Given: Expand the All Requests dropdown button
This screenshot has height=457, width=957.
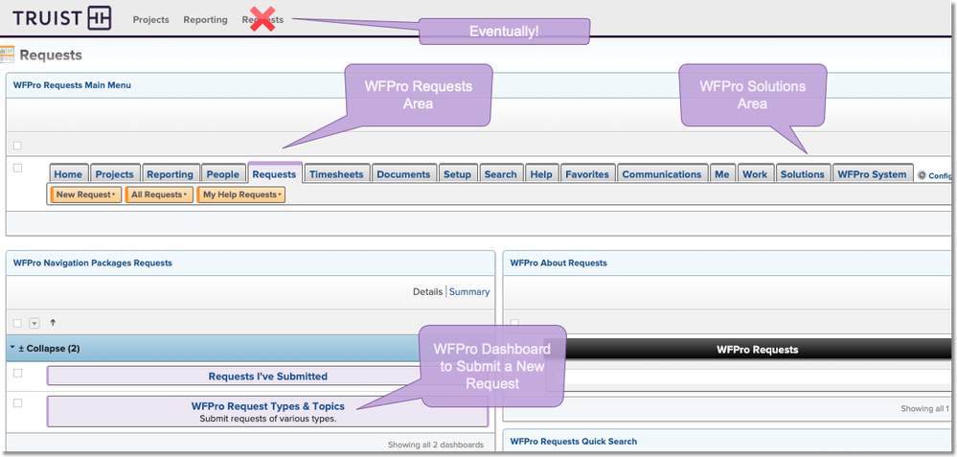Looking at the screenshot, I should pyautogui.click(x=159, y=194).
